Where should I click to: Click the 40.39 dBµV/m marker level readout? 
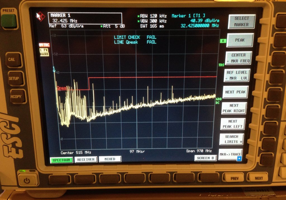pyautogui.click(x=205, y=21)
